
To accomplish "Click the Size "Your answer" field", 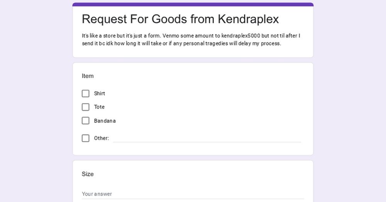I will pyautogui.click(x=193, y=194).
